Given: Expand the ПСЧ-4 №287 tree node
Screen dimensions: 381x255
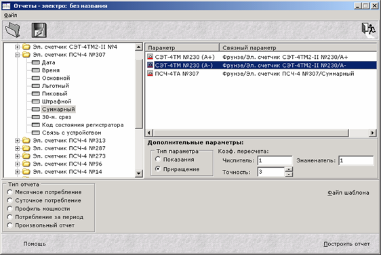Looking at the screenshot, I should point(17,148).
